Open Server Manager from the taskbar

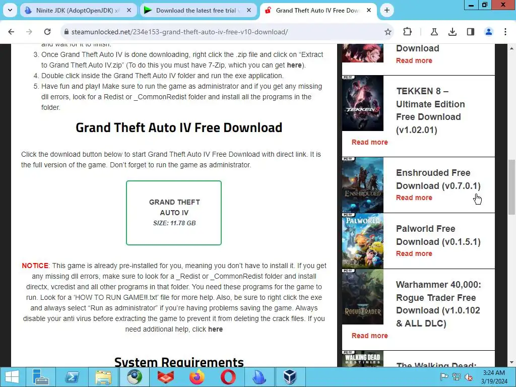click(41, 377)
